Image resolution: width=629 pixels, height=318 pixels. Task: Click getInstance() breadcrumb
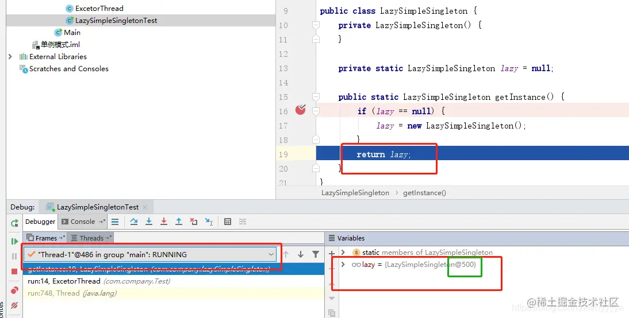click(x=424, y=193)
